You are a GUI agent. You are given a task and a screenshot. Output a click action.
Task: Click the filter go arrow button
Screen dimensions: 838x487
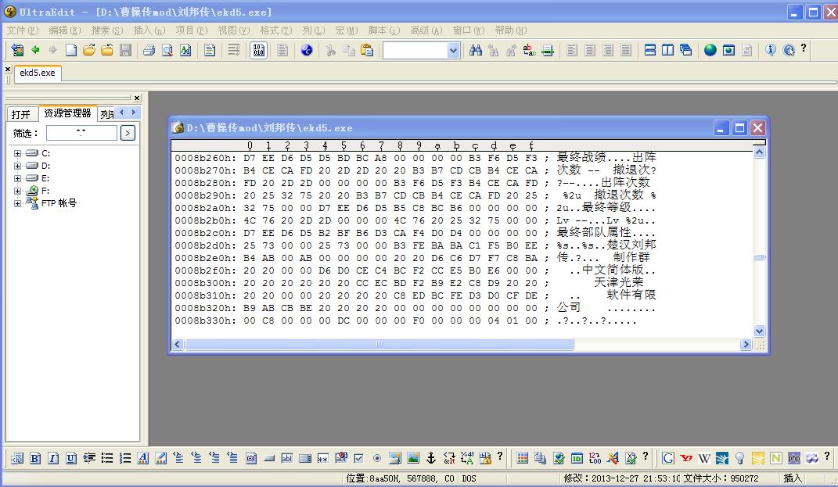[x=128, y=134]
